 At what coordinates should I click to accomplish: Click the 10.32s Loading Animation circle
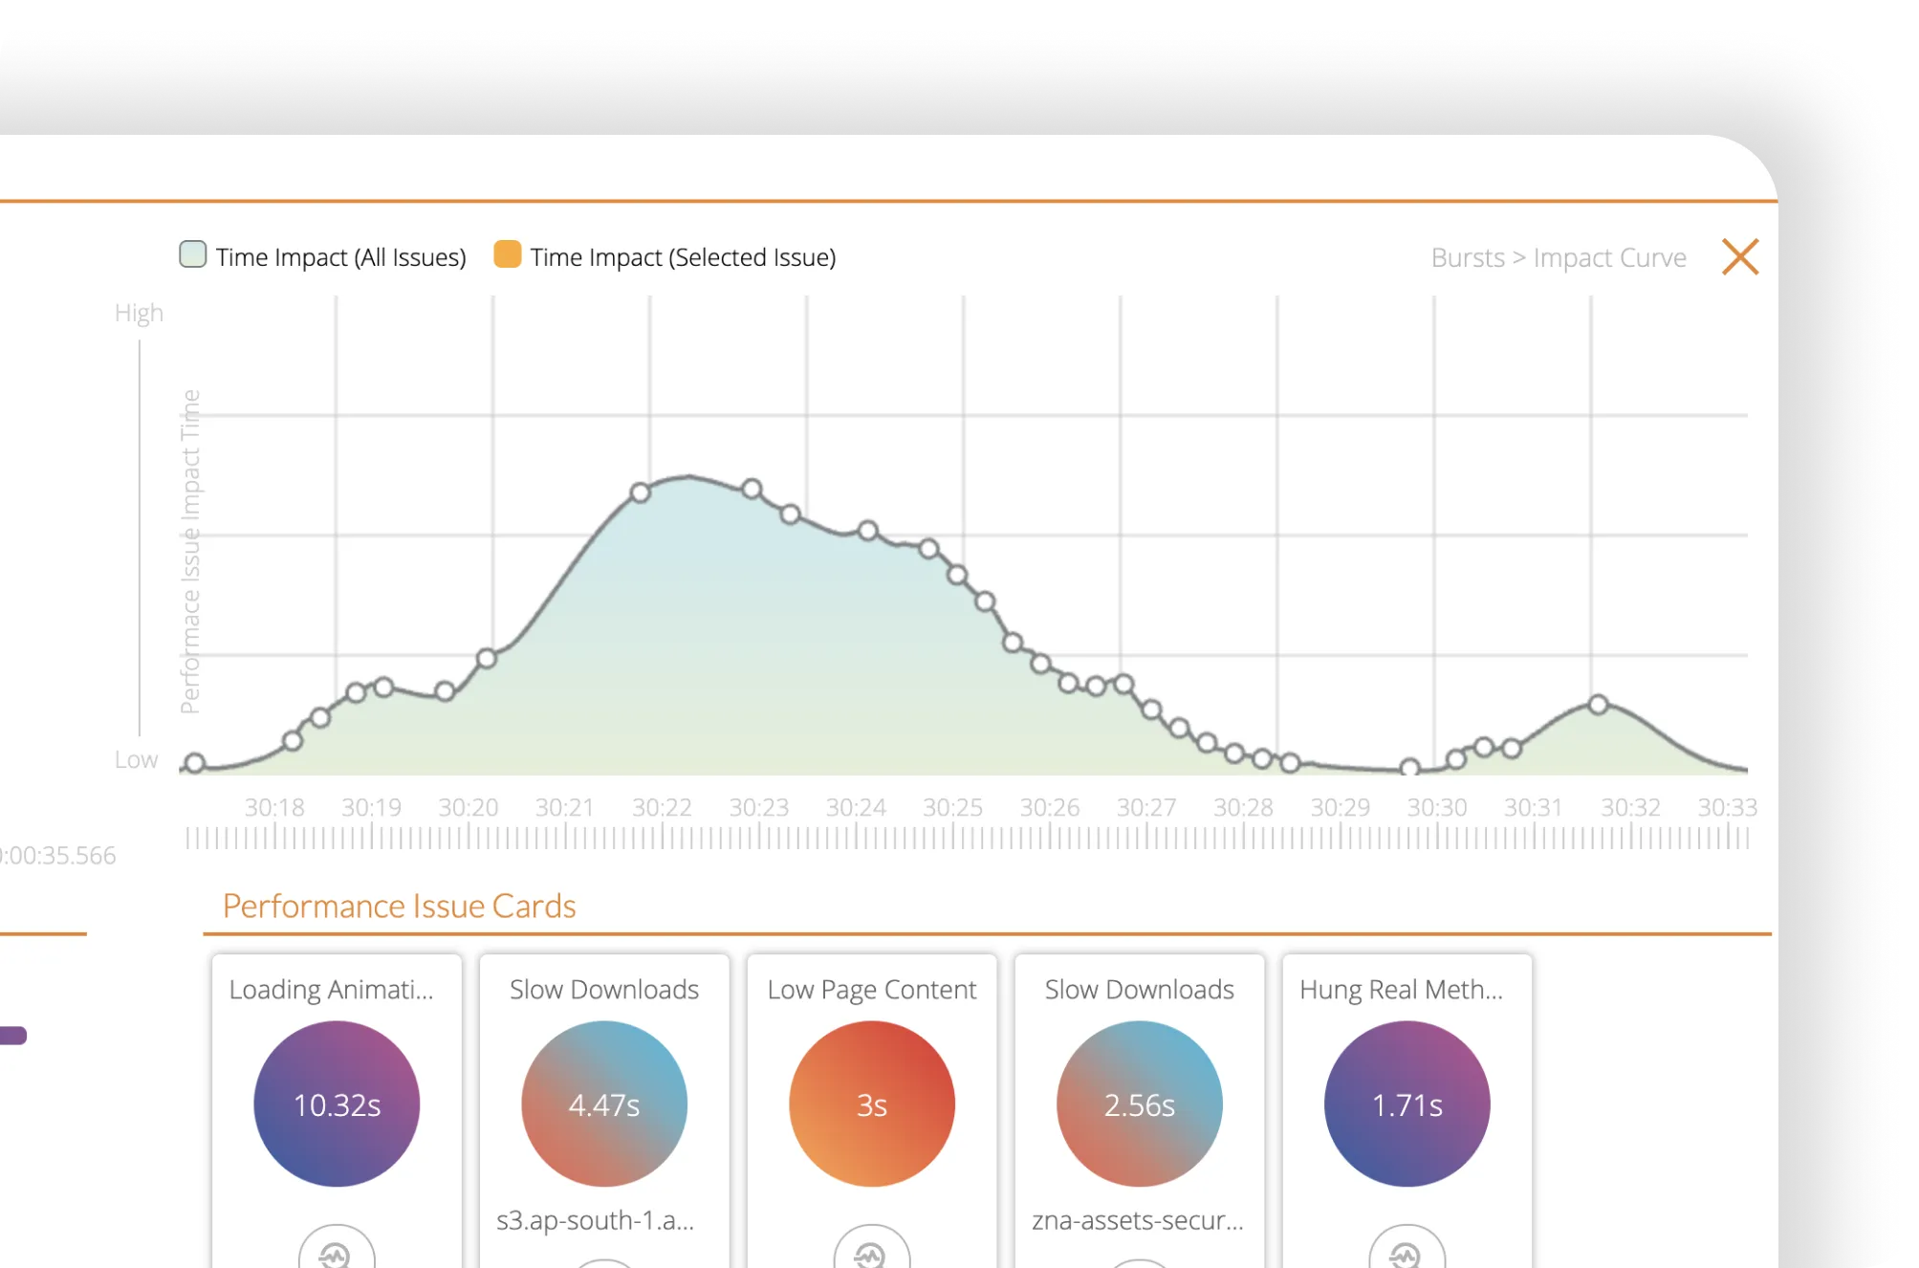(337, 1104)
